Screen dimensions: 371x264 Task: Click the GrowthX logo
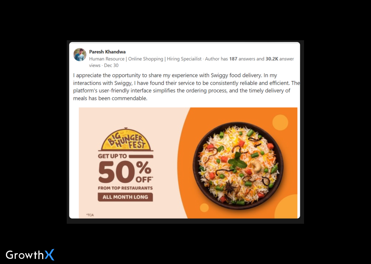coord(30,255)
